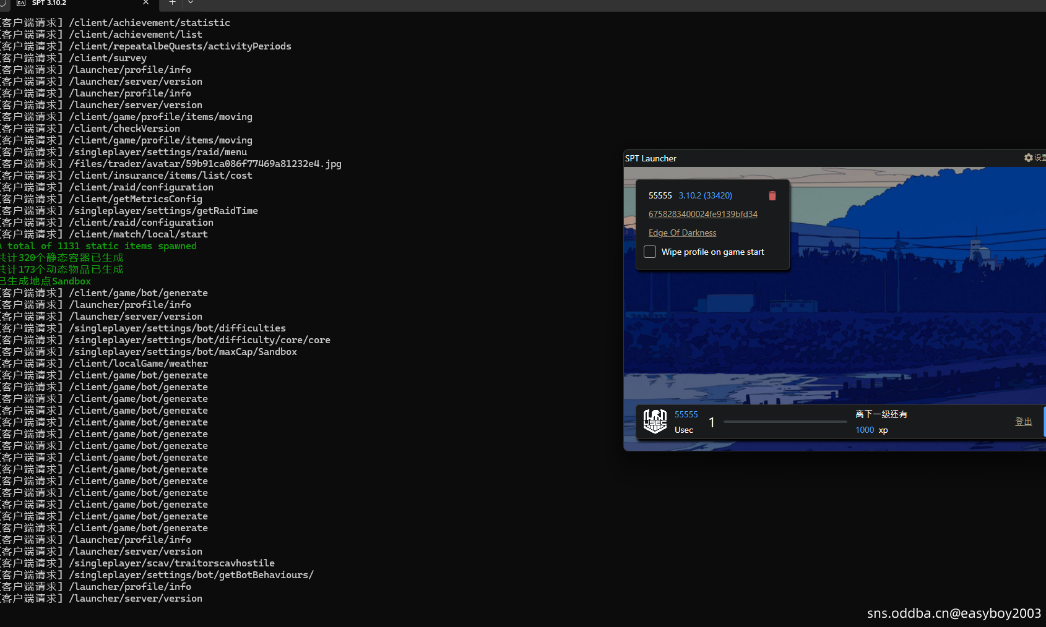This screenshot has width=1046, height=627.
Task: Click the SPT Launcher window title
Action: pyautogui.click(x=651, y=158)
